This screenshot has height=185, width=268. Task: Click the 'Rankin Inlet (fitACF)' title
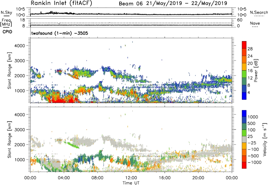point(61,3)
